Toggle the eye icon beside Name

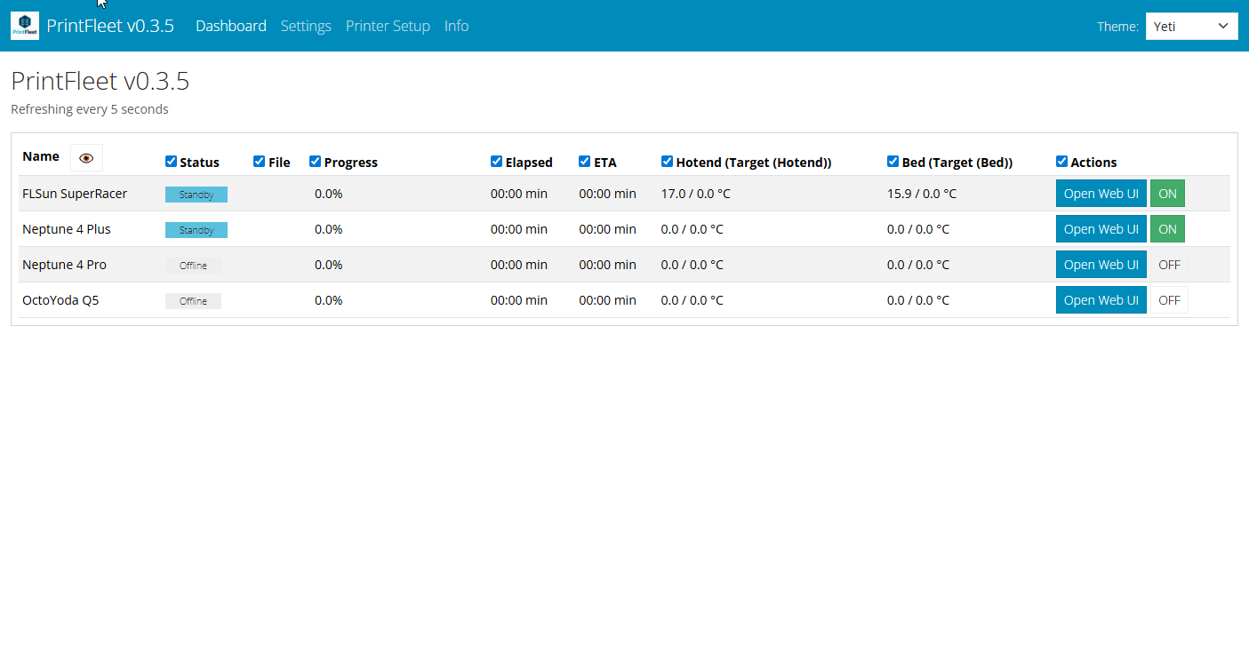pyautogui.click(x=86, y=158)
